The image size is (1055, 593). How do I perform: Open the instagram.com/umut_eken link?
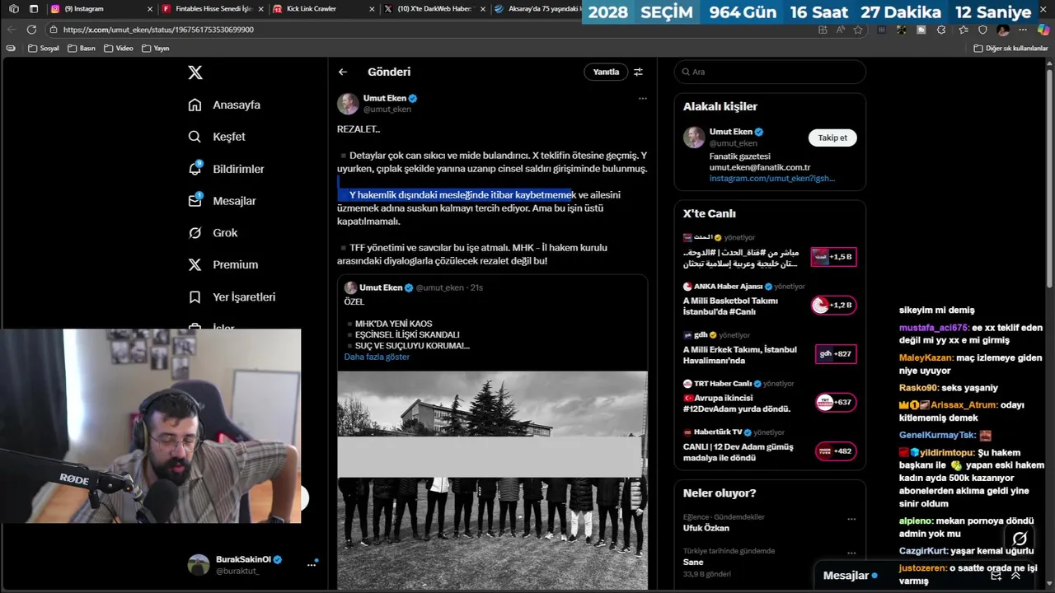[x=772, y=179]
